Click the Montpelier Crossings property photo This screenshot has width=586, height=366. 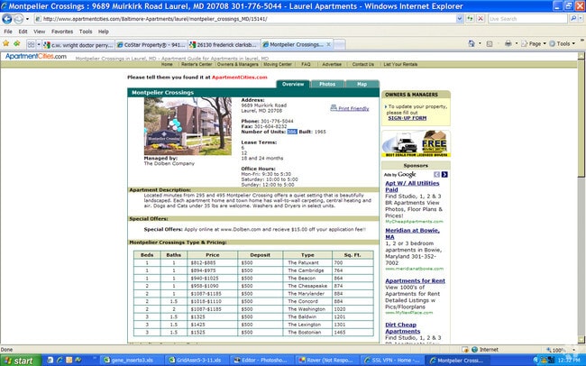(188, 126)
